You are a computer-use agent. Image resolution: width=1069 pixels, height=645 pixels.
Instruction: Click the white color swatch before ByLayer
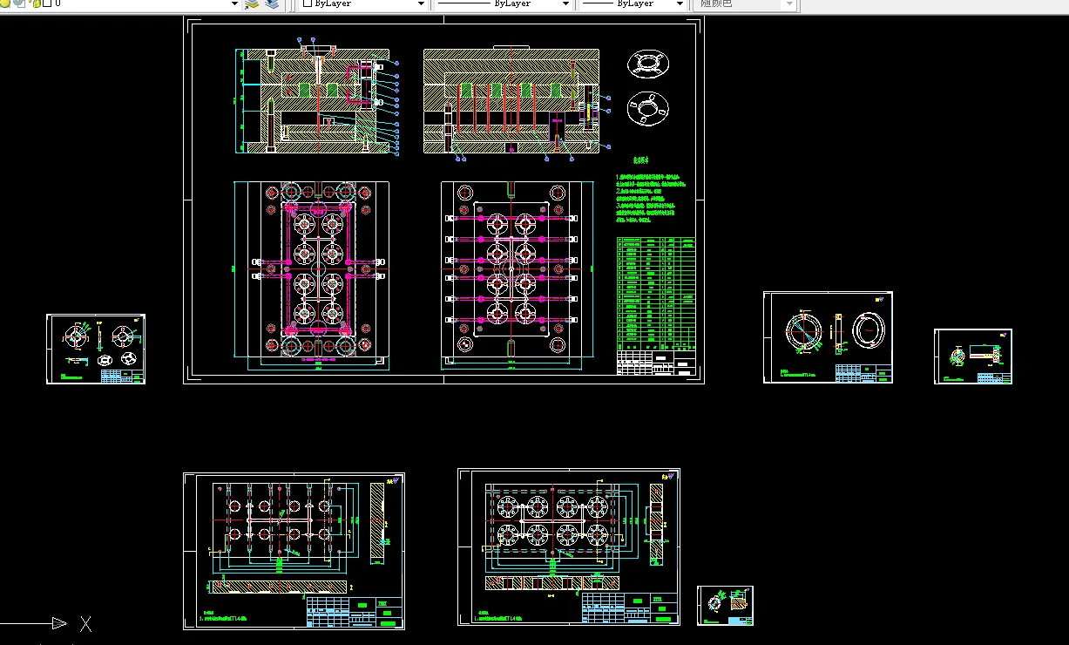[307, 3]
